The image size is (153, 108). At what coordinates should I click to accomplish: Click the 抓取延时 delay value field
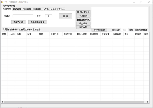coord(124,30)
